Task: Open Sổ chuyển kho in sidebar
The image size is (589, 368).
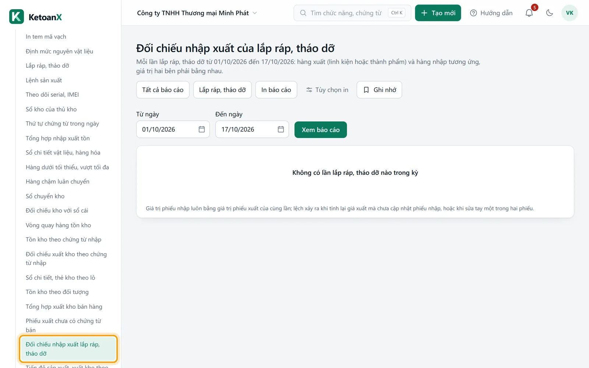Action: coord(45,196)
